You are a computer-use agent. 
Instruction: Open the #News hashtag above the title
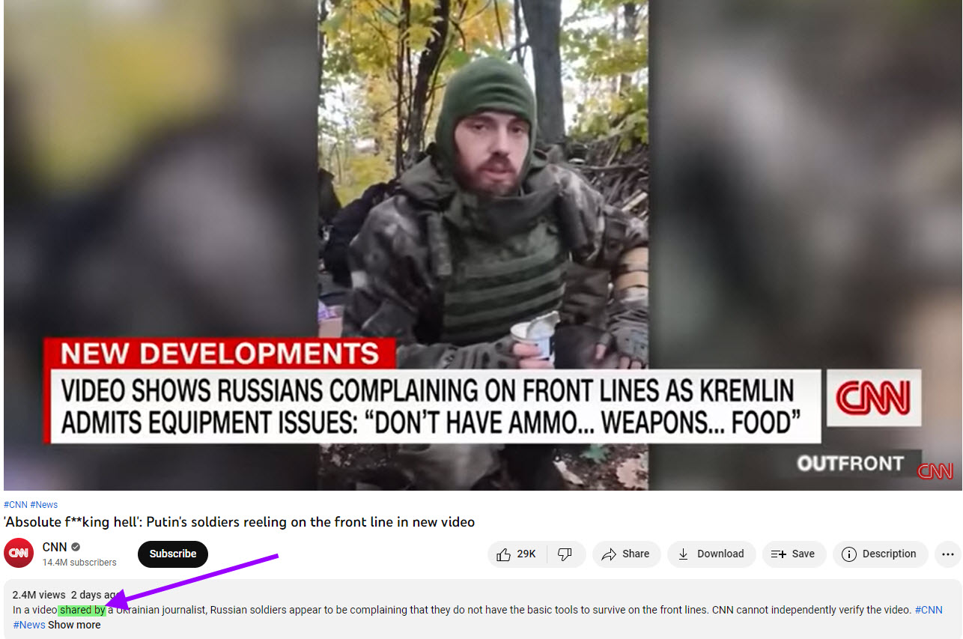tap(43, 505)
